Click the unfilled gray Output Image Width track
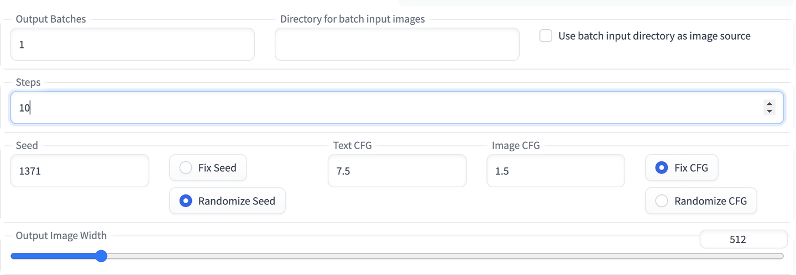The width and height of the screenshot is (796, 275). pos(442,256)
